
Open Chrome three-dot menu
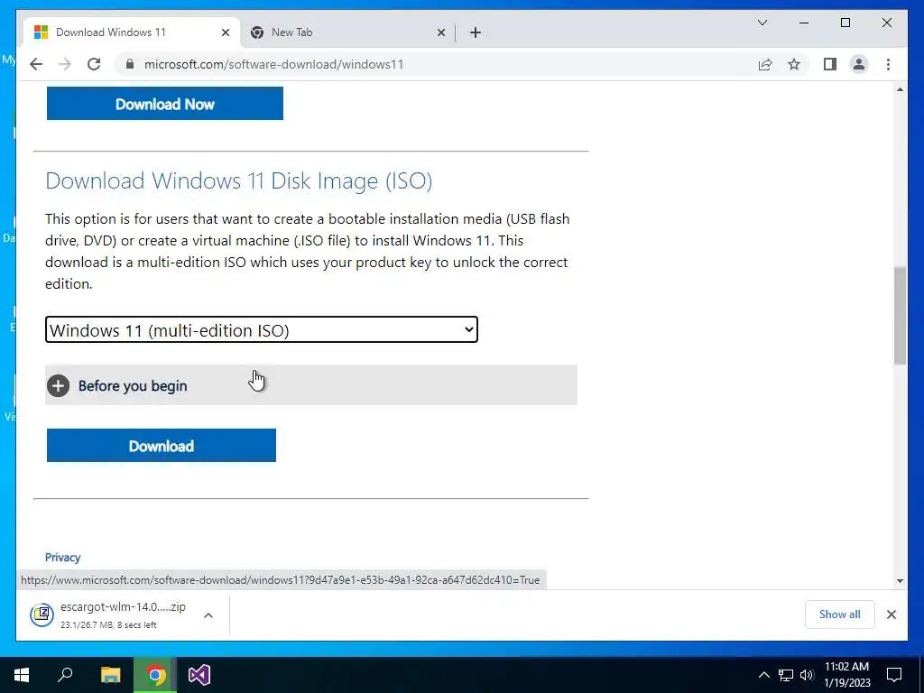click(x=888, y=64)
